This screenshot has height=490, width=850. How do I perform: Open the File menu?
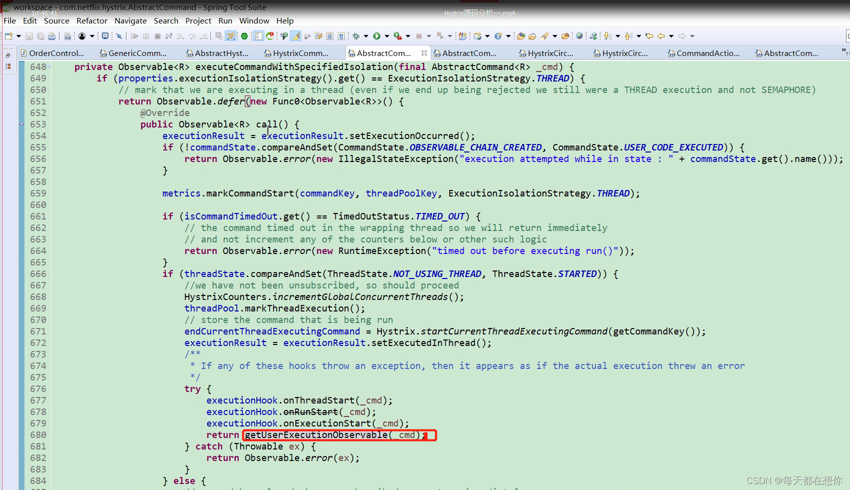[x=10, y=20]
